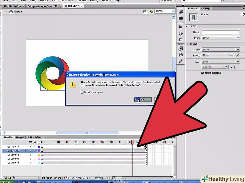Click the red playhead marker on timeline
The width and height of the screenshot is (245, 183).
pyautogui.click(x=132, y=142)
